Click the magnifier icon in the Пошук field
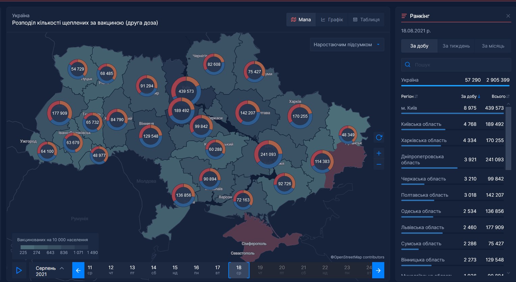Screen dimensions: 516x282 pyautogui.click(x=408, y=64)
